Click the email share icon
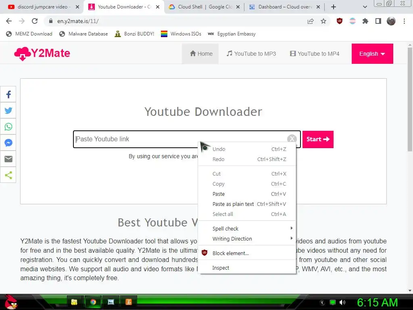Image resolution: width=413 pixels, height=310 pixels. 8,159
